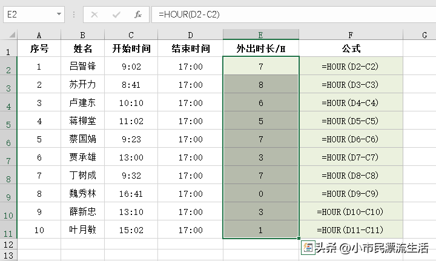This screenshot has height=261, width=436.
Task: Select row 12 header
Action: [8, 244]
